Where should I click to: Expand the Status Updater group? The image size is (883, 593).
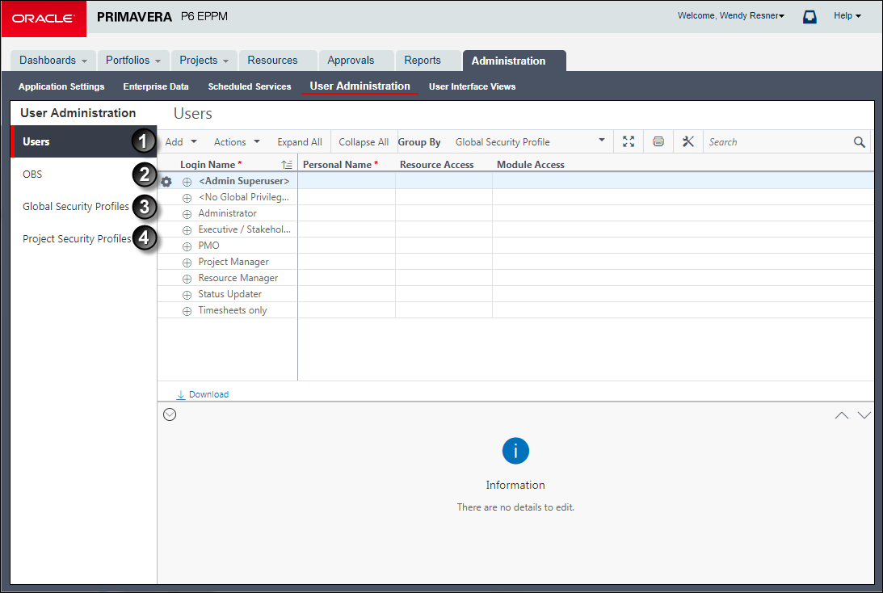point(187,295)
